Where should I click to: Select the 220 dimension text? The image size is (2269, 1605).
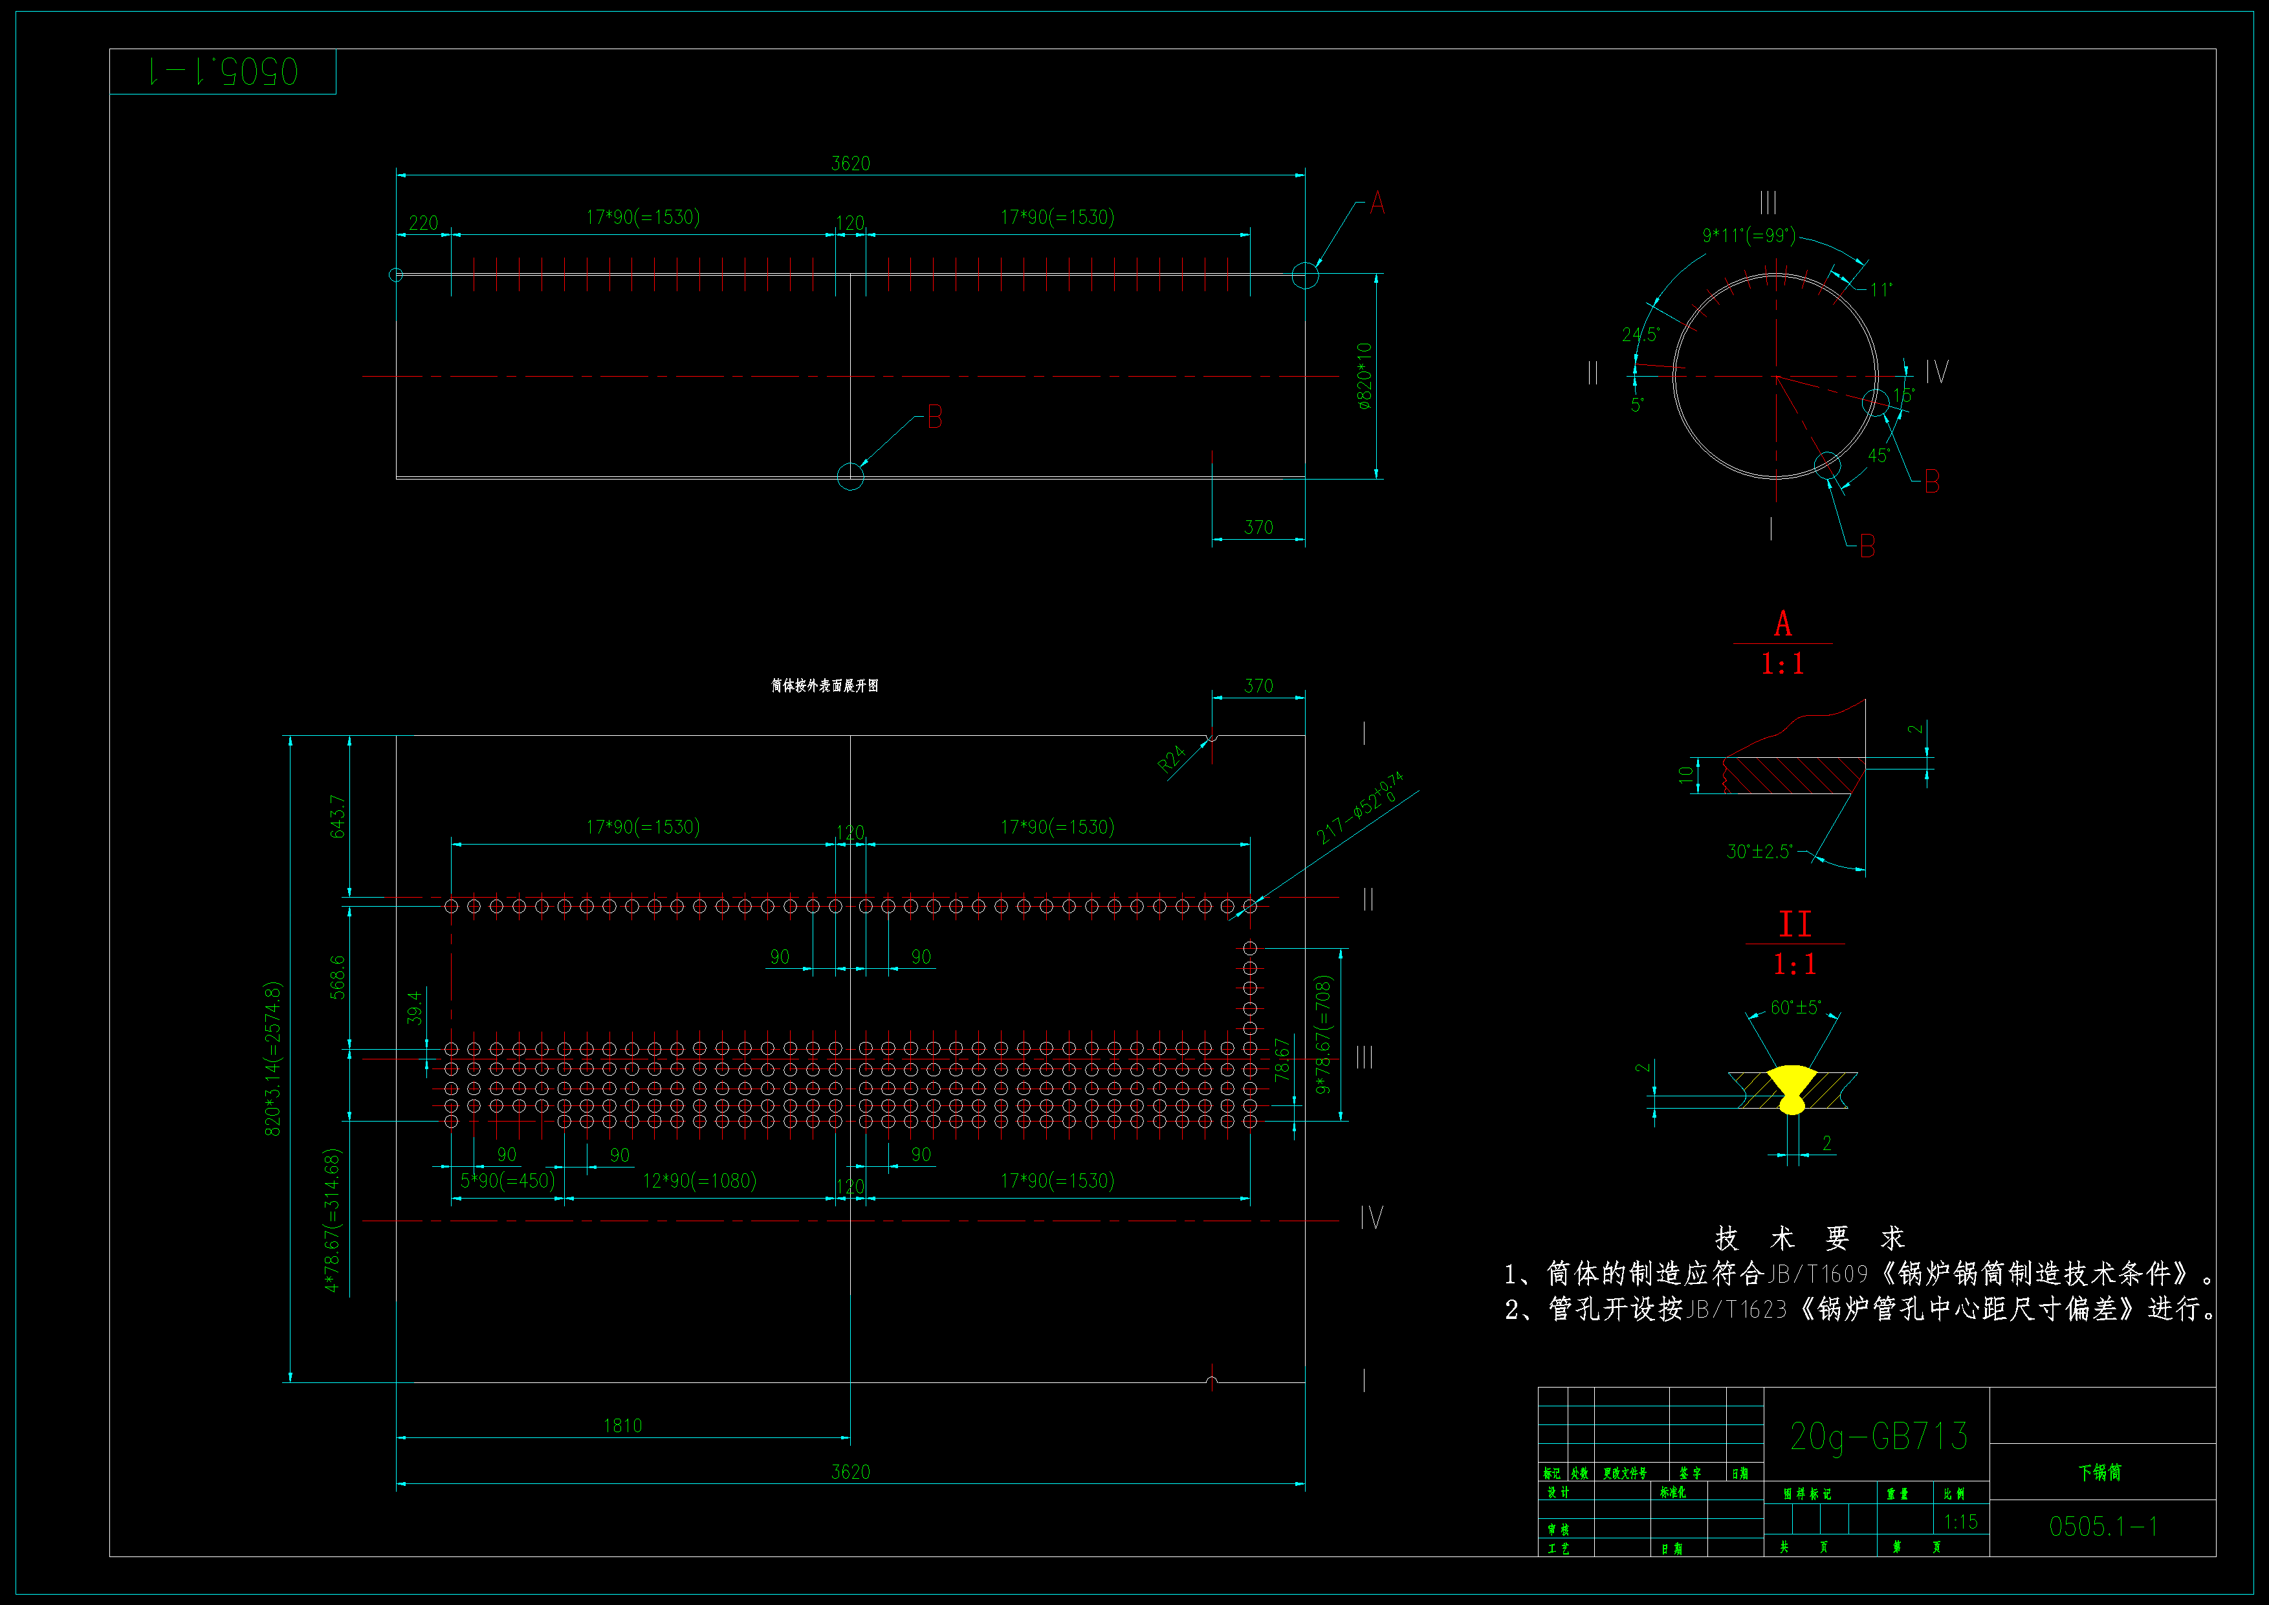(x=423, y=223)
